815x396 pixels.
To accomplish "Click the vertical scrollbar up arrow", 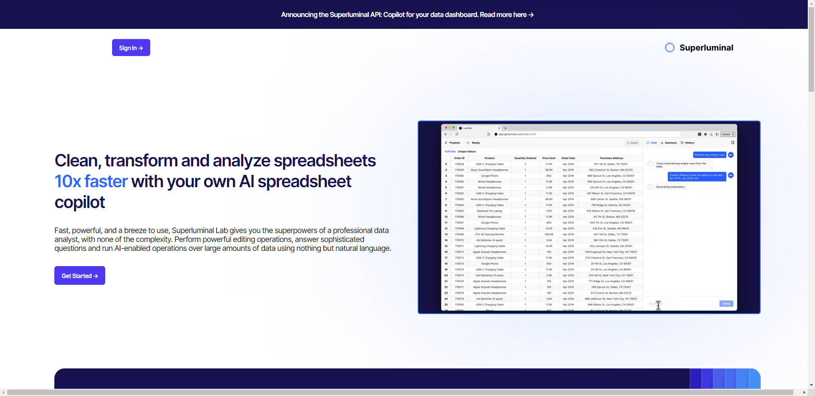I will [x=811, y=3].
